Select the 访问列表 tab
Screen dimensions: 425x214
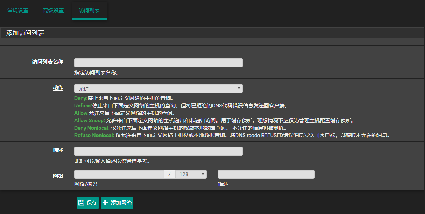[89, 10]
